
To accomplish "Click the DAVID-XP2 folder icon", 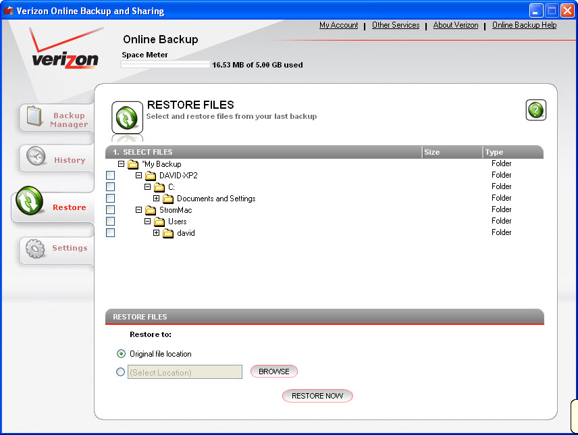I will coord(151,176).
